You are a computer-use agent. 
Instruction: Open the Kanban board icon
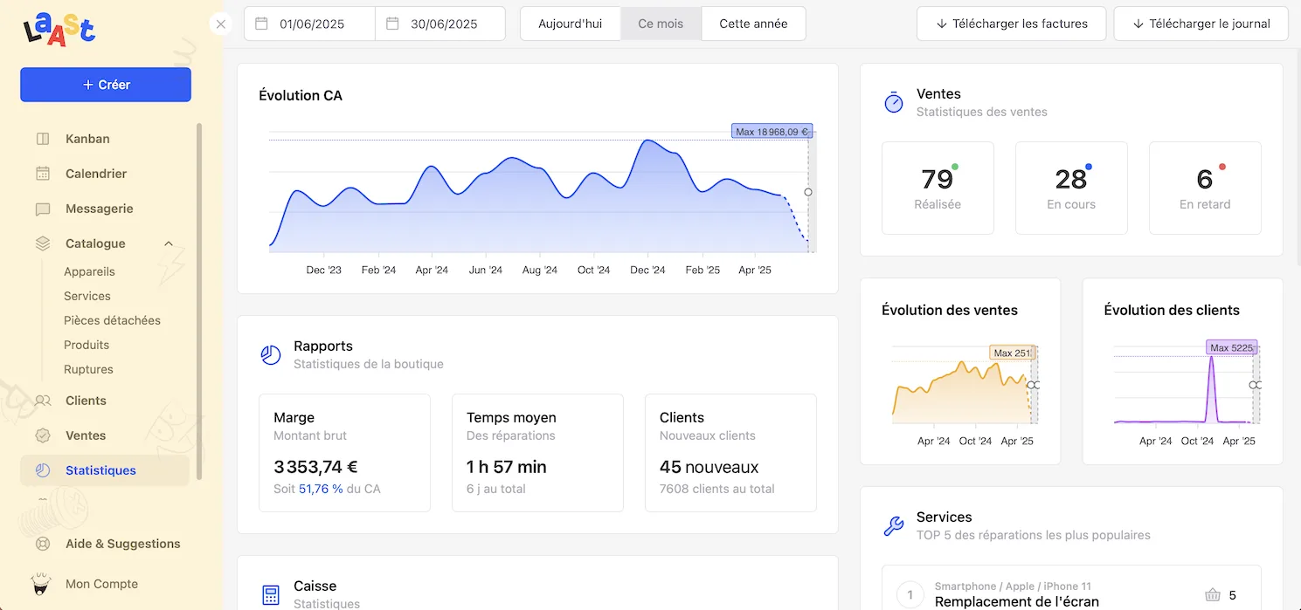[43, 139]
